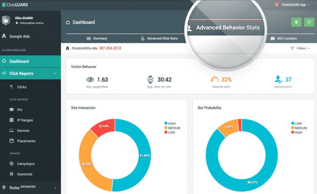Image resolution: width=317 pixels, height=194 pixels.
Task: Switch to the Summary tab
Action: (97, 38)
